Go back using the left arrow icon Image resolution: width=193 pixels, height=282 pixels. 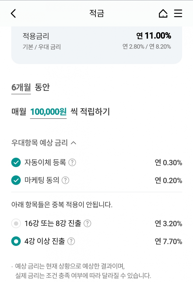(x=13, y=13)
